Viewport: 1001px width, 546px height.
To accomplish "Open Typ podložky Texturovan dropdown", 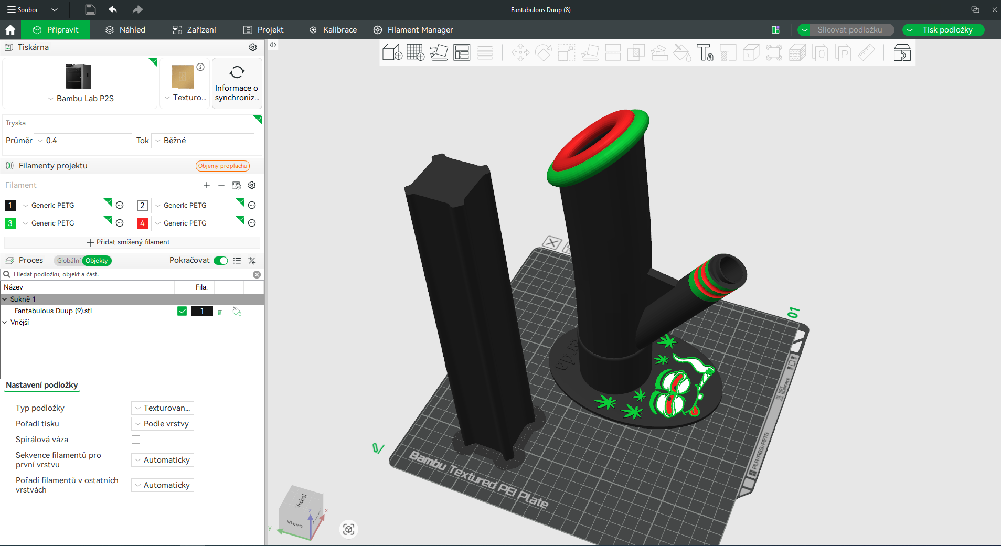I will pyautogui.click(x=163, y=408).
